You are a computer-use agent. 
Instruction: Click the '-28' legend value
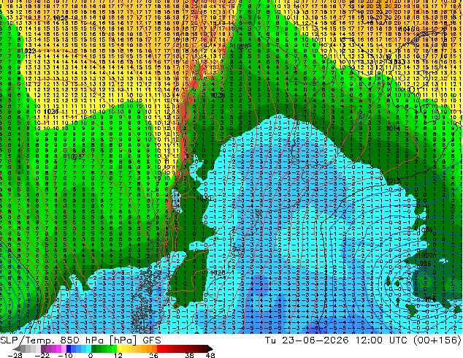(x=14, y=355)
